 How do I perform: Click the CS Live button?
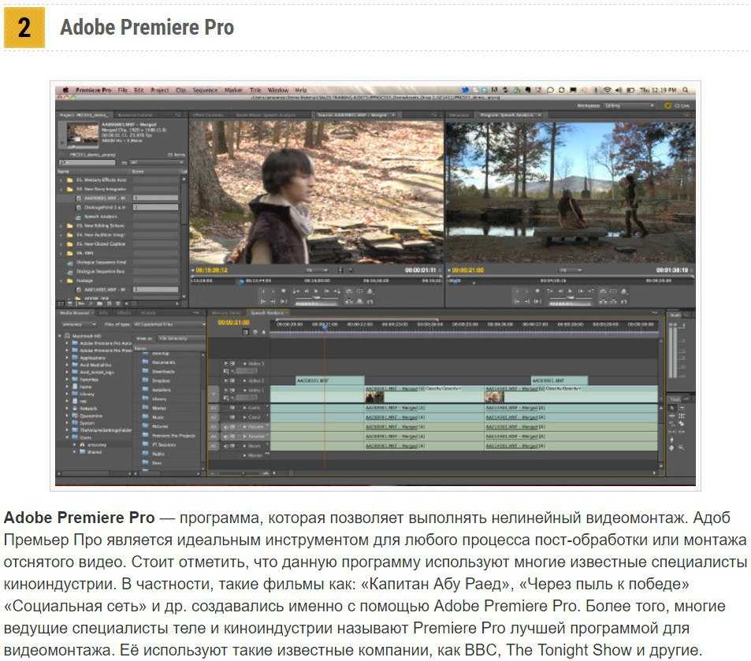(679, 106)
